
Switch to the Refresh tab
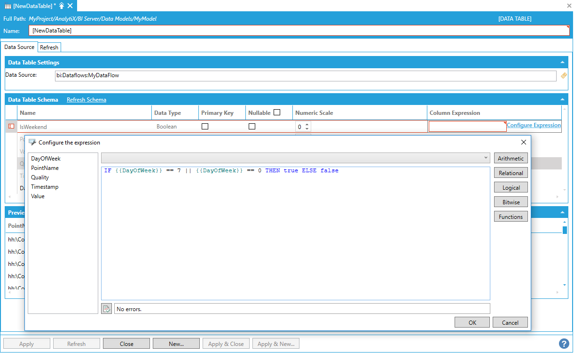(49, 48)
